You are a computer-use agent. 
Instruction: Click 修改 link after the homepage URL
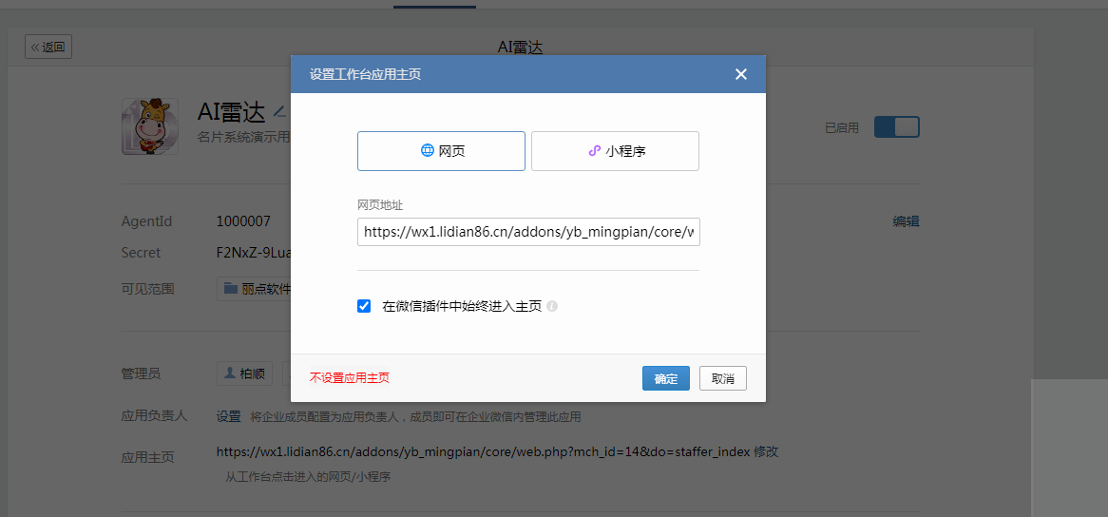(x=766, y=452)
